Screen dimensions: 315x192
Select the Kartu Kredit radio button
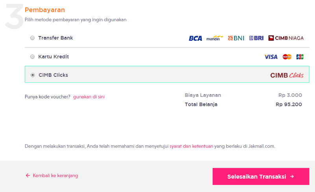click(x=32, y=56)
